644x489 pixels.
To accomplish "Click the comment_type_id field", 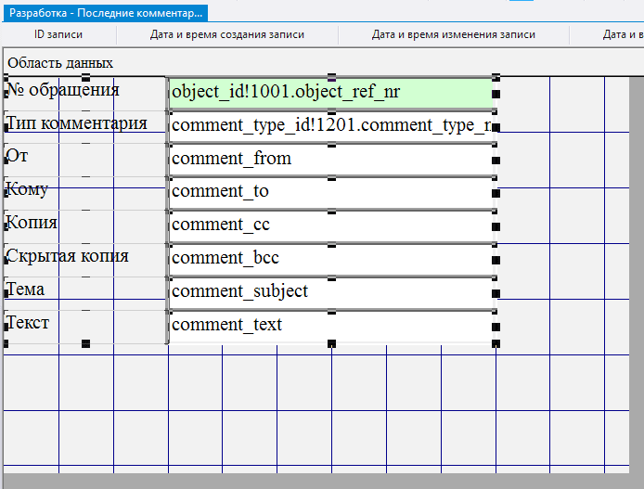I will click(329, 125).
